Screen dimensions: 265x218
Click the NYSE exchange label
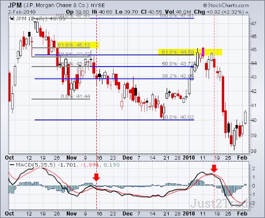point(98,6)
